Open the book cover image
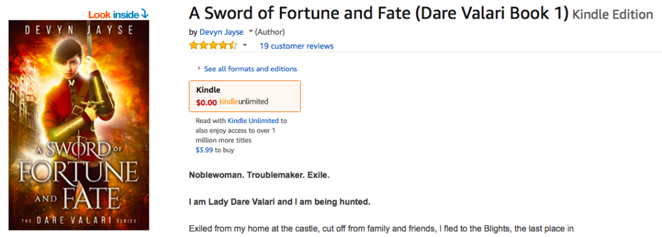The image size is (662, 237). coord(79,125)
